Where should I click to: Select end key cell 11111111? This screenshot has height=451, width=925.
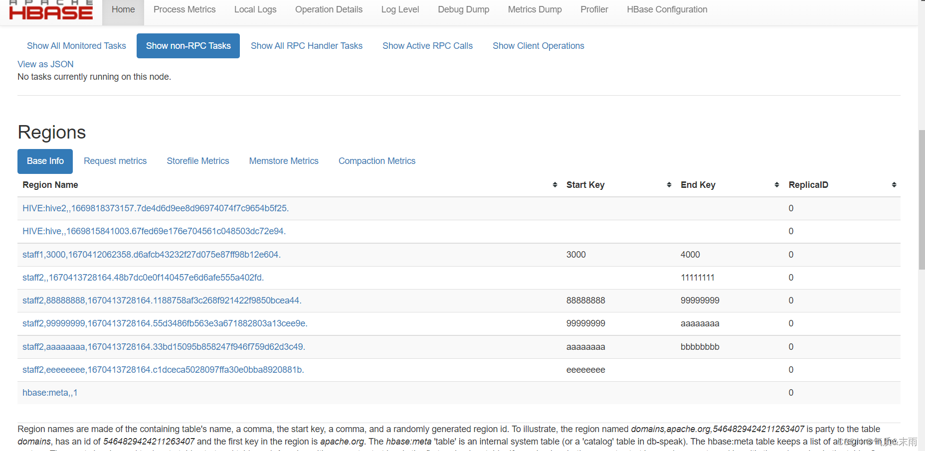pyautogui.click(x=698, y=278)
